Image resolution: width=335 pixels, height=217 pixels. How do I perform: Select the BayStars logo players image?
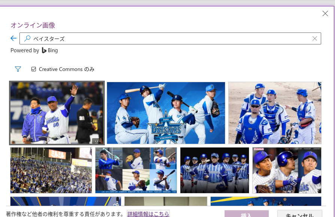tap(166, 113)
